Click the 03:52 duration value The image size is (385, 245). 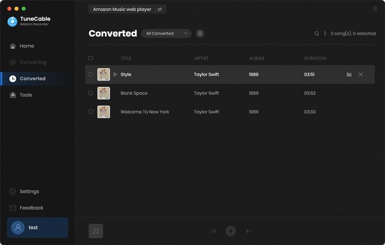[x=310, y=93]
